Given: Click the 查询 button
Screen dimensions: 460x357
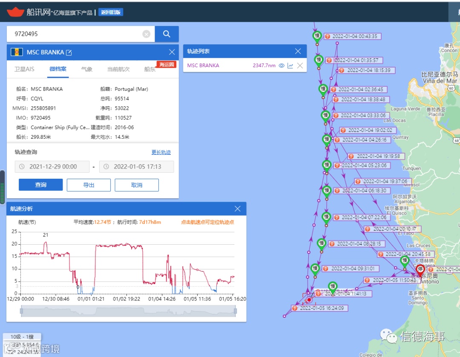Looking at the screenshot, I should point(41,185).
